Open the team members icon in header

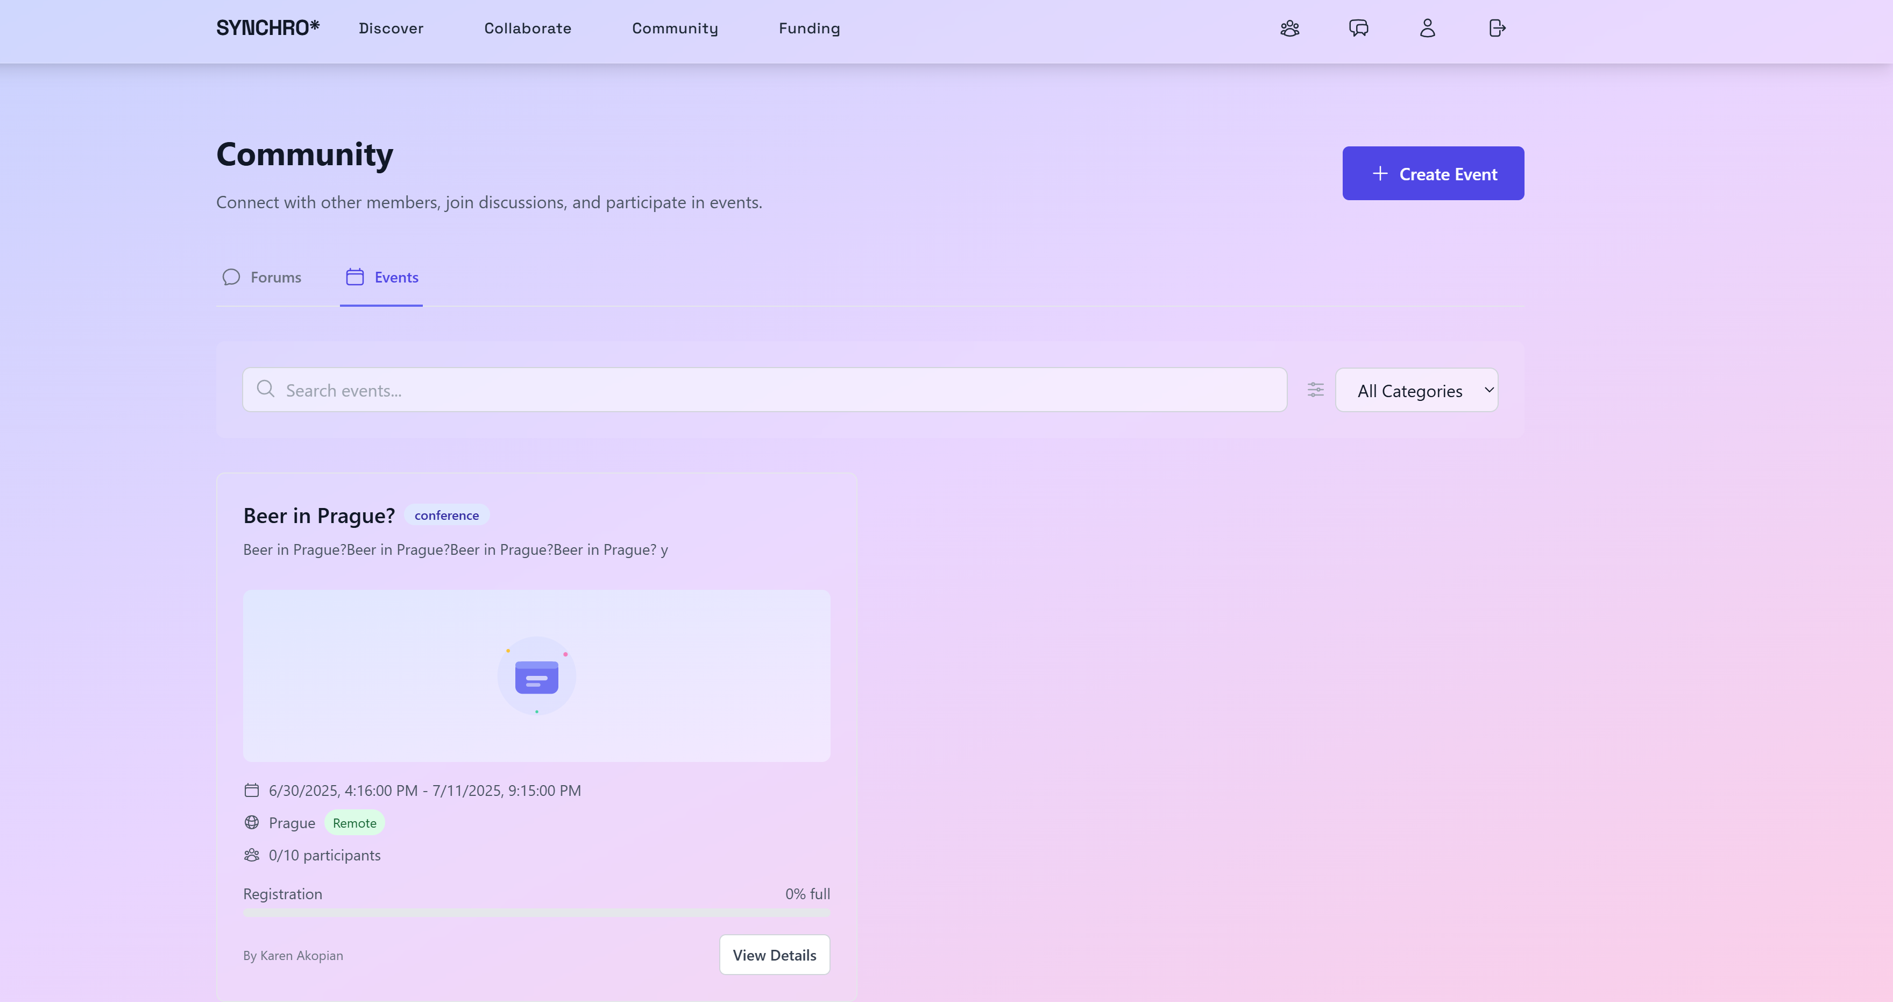[1289, 29]
